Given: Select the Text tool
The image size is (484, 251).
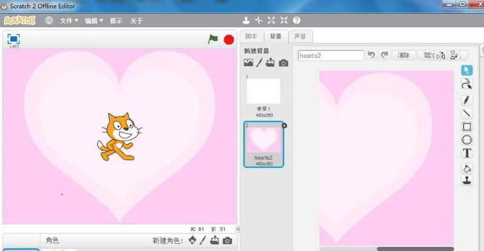Looking at the screenshot, I should click(x=467, y=153).
